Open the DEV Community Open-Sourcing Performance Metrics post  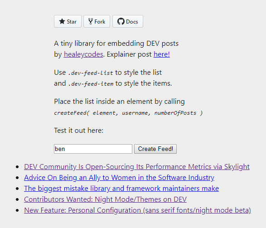tap(137, 167)
